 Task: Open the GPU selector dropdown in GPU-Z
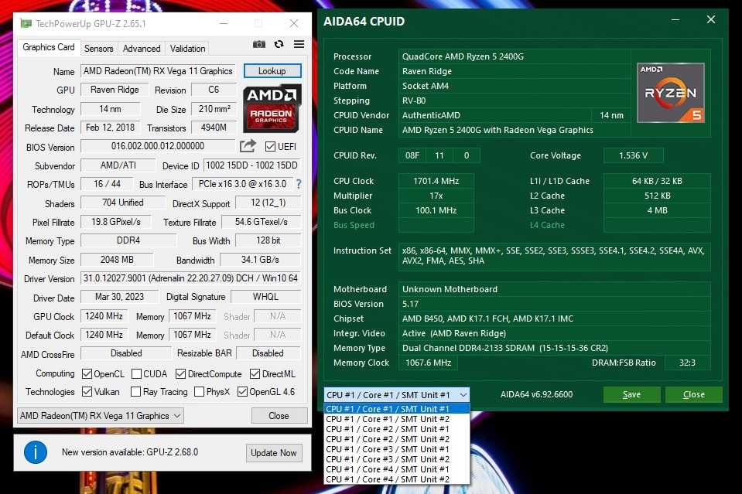point(101,415)
